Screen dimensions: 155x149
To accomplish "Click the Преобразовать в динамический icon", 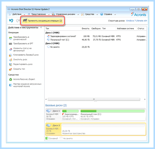I will (x=11, y=38).
